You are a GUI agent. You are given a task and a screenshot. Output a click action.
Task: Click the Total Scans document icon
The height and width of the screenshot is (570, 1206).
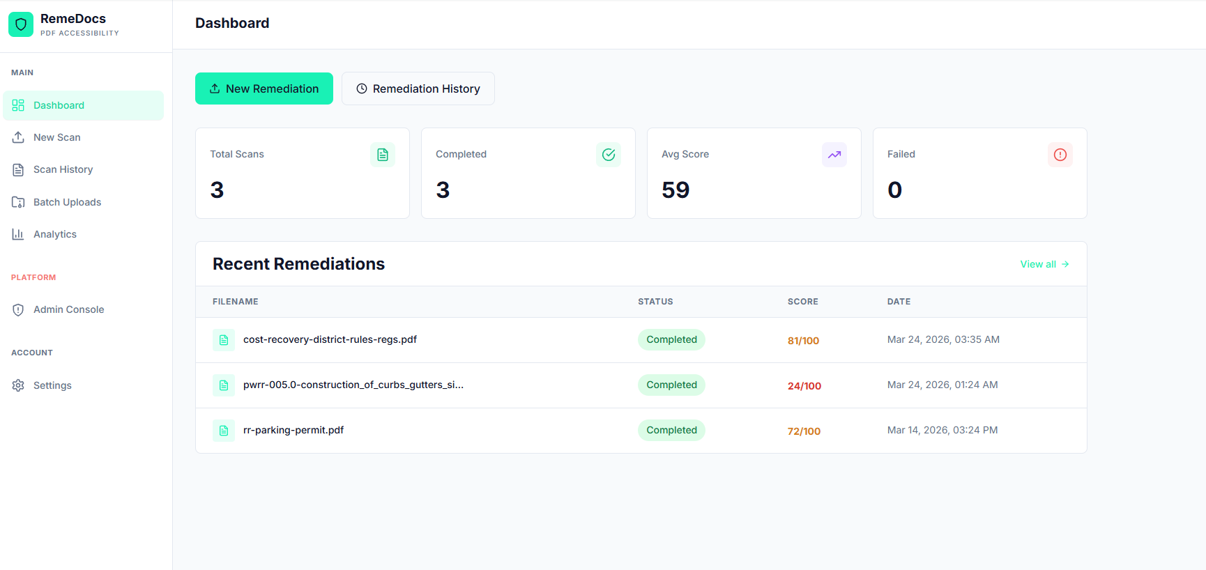[x=383, y=155]
